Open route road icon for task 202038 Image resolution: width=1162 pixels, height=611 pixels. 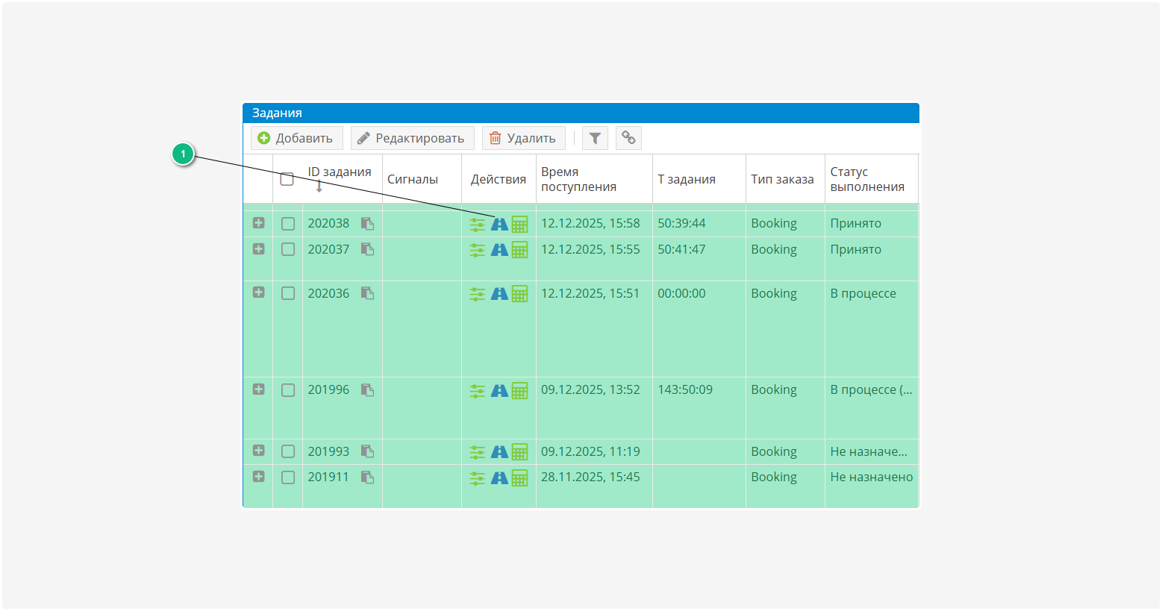point(499,224)
